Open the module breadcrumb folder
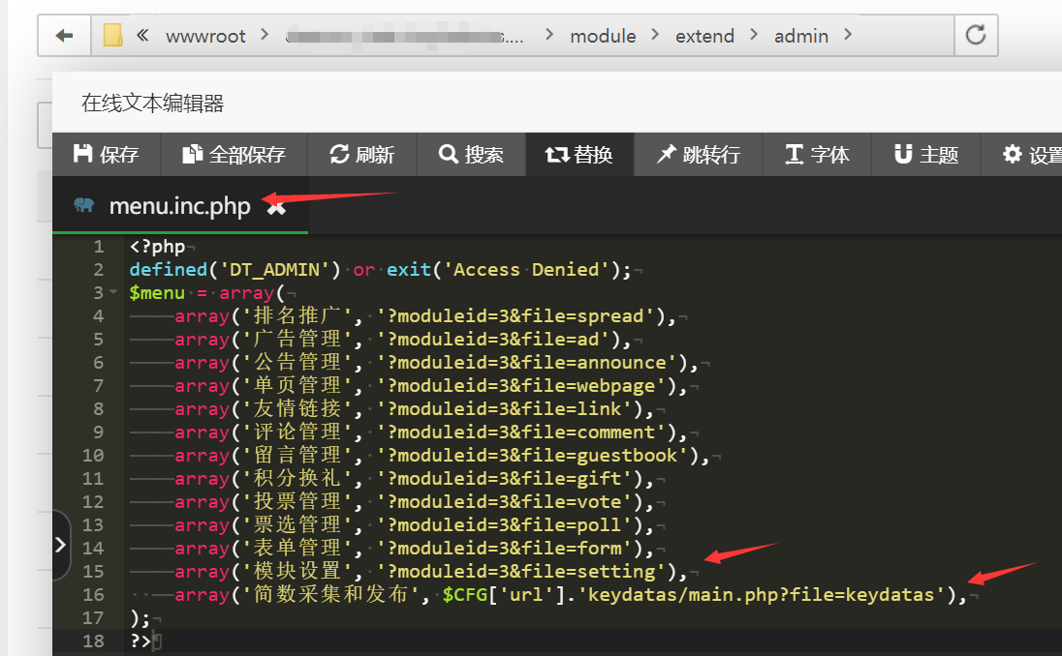This screenshot has width=1062, height=656. 603,36
